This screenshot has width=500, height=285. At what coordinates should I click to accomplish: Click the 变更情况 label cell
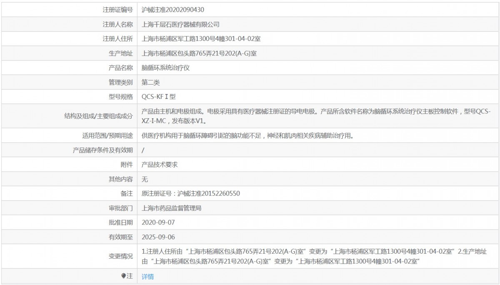121,256
